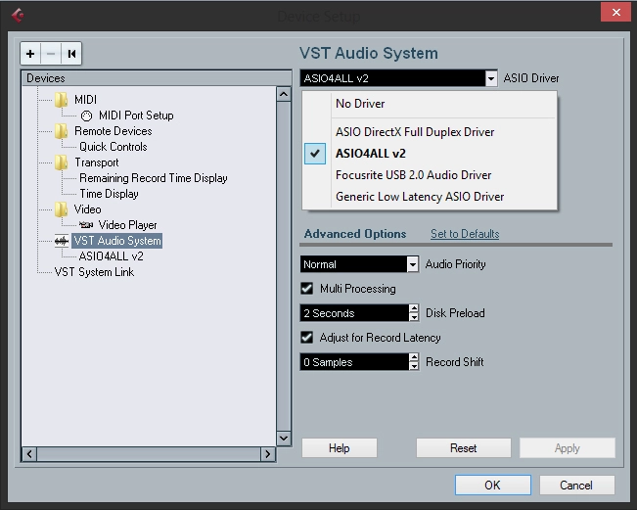Click the MIDI Port Setup connector icon
Screen dimensions: 637x510
pyautogui.click(x=86, y=116)
